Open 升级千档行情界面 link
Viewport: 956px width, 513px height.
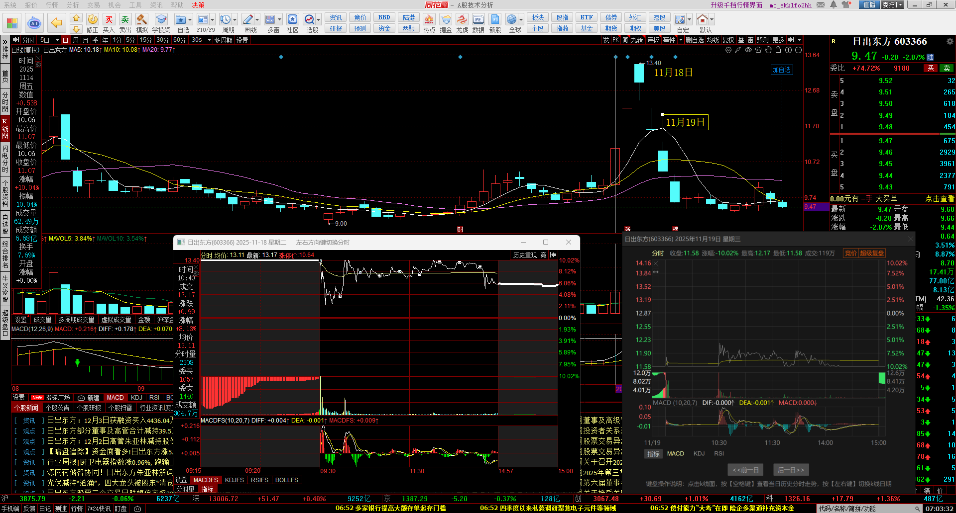pyautogui.click(x=736, y=5)
